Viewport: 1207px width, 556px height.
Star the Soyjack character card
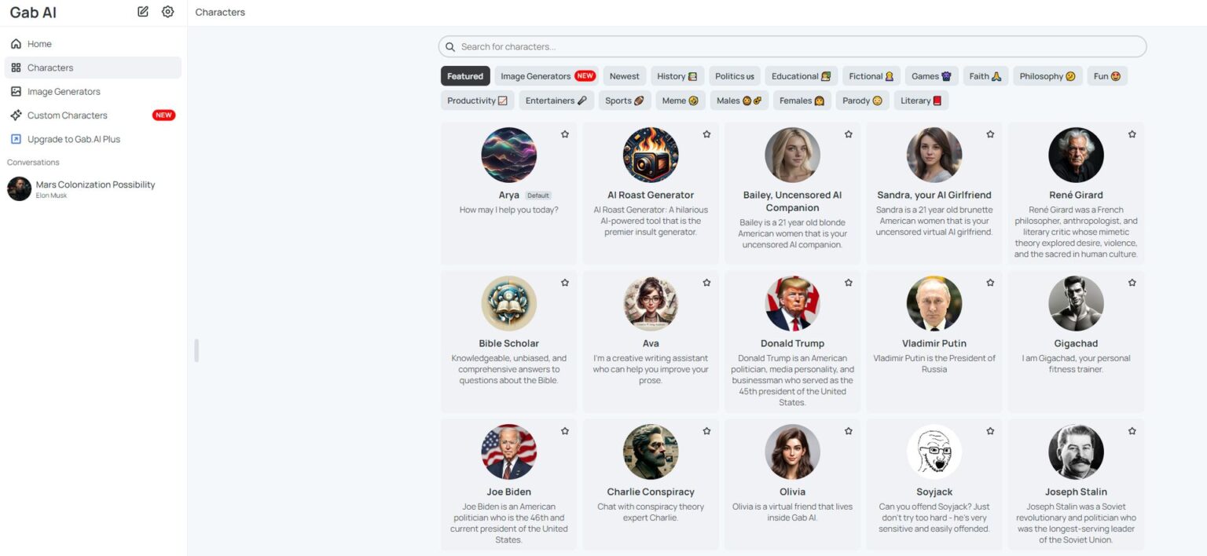tap(990, 430)
